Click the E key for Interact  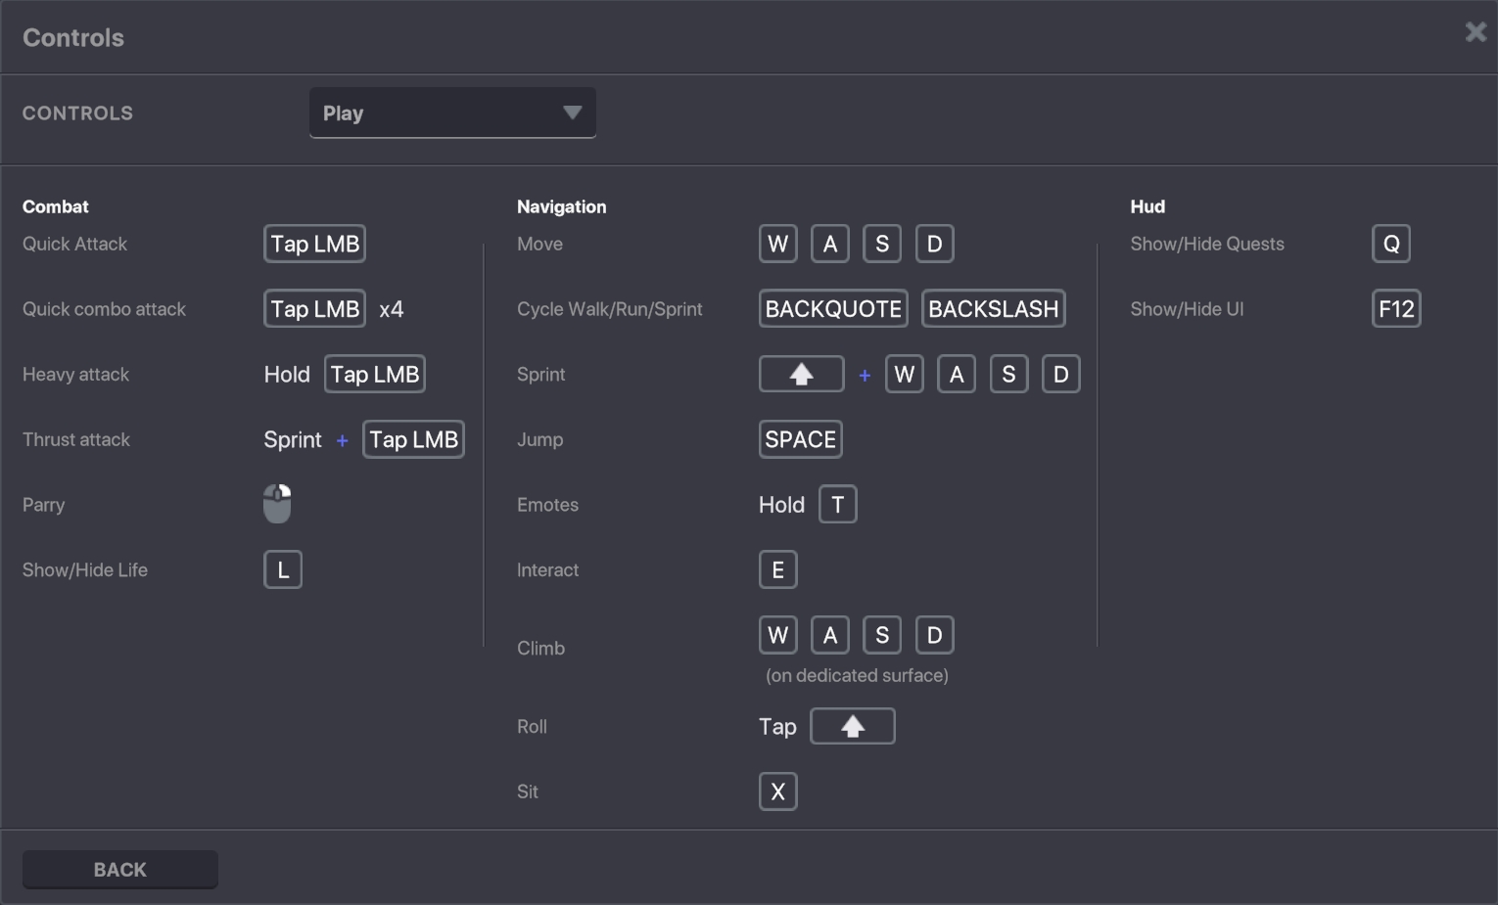[x=777, y=569]
